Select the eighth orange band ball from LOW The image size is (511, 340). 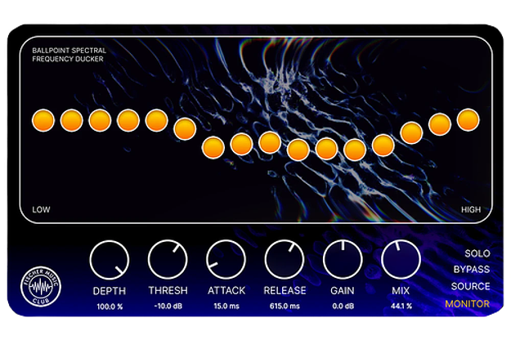[241, 144]
